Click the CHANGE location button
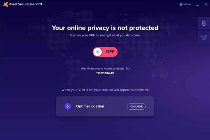The width and height of the screenshot is (210, 140). point(136,106)
